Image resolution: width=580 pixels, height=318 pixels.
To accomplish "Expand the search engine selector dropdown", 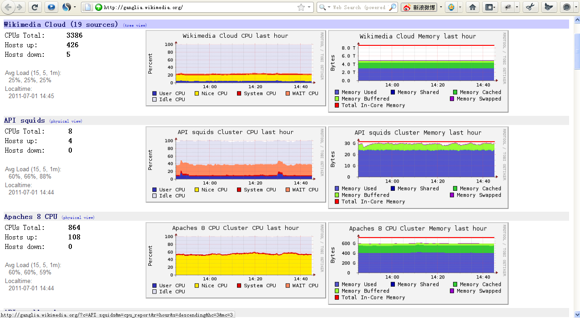I will click(323, 7).
